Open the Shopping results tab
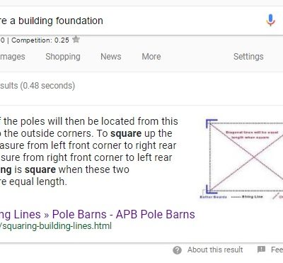 click(x=63, y=57)
